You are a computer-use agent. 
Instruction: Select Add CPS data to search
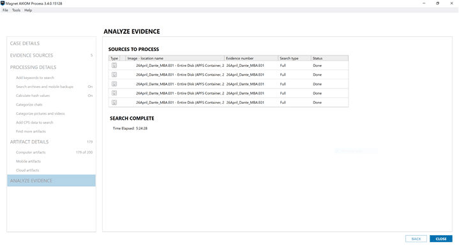click(34, 122)
